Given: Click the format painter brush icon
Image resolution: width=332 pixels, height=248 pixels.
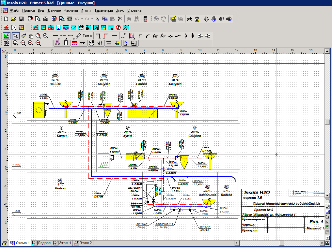Looking at the screenshot, I should 24,36.
